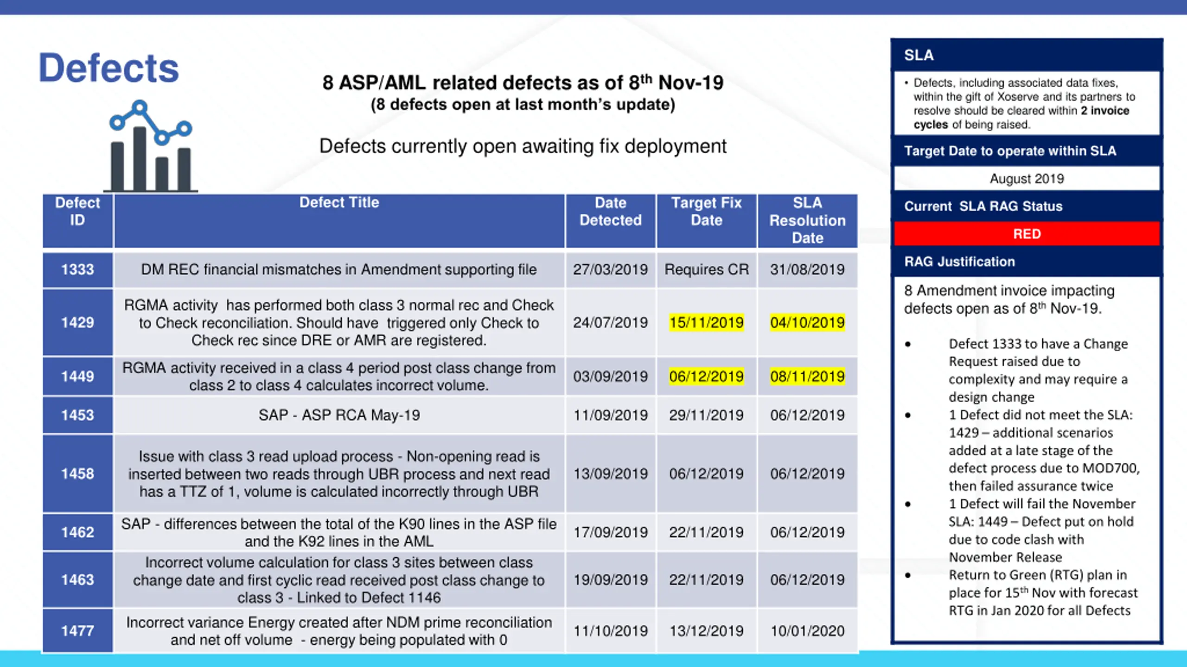Click the bar chart graph icon
1187x667 pixels.
pos(151,145)
